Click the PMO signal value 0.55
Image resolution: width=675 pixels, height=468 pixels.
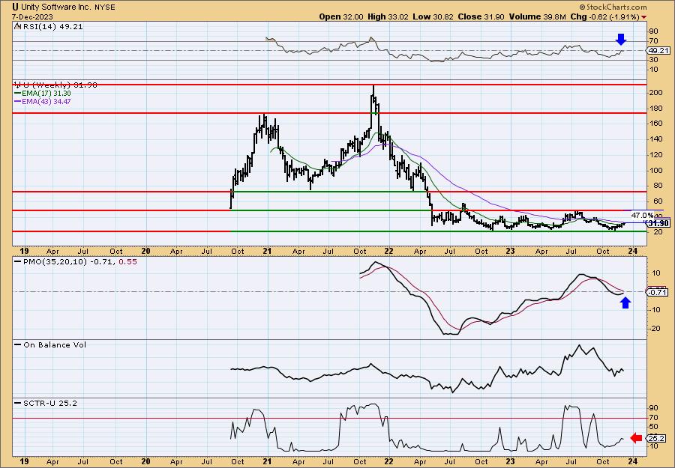pyautogui.click(x=127, y=261)
